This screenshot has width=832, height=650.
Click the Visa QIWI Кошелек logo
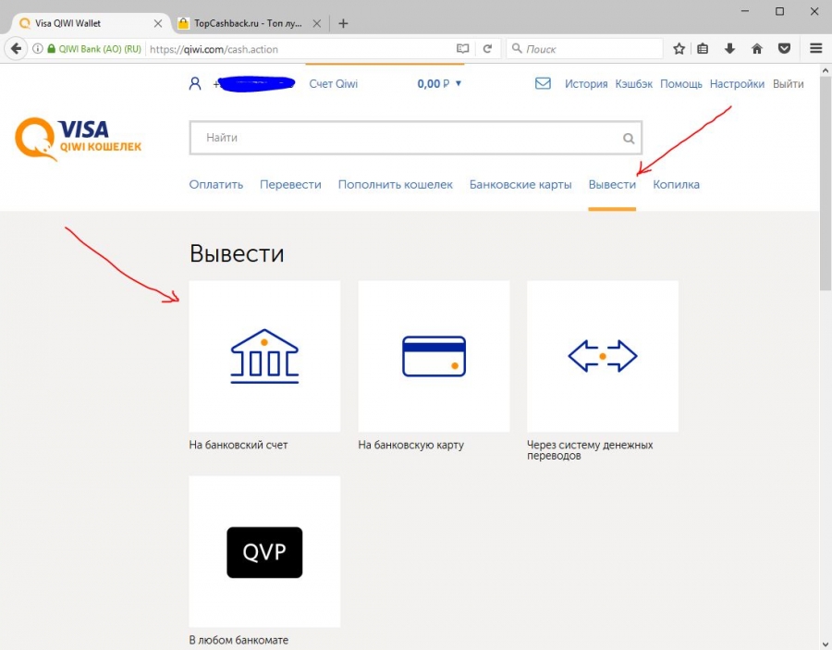click(x=79, y=139)
